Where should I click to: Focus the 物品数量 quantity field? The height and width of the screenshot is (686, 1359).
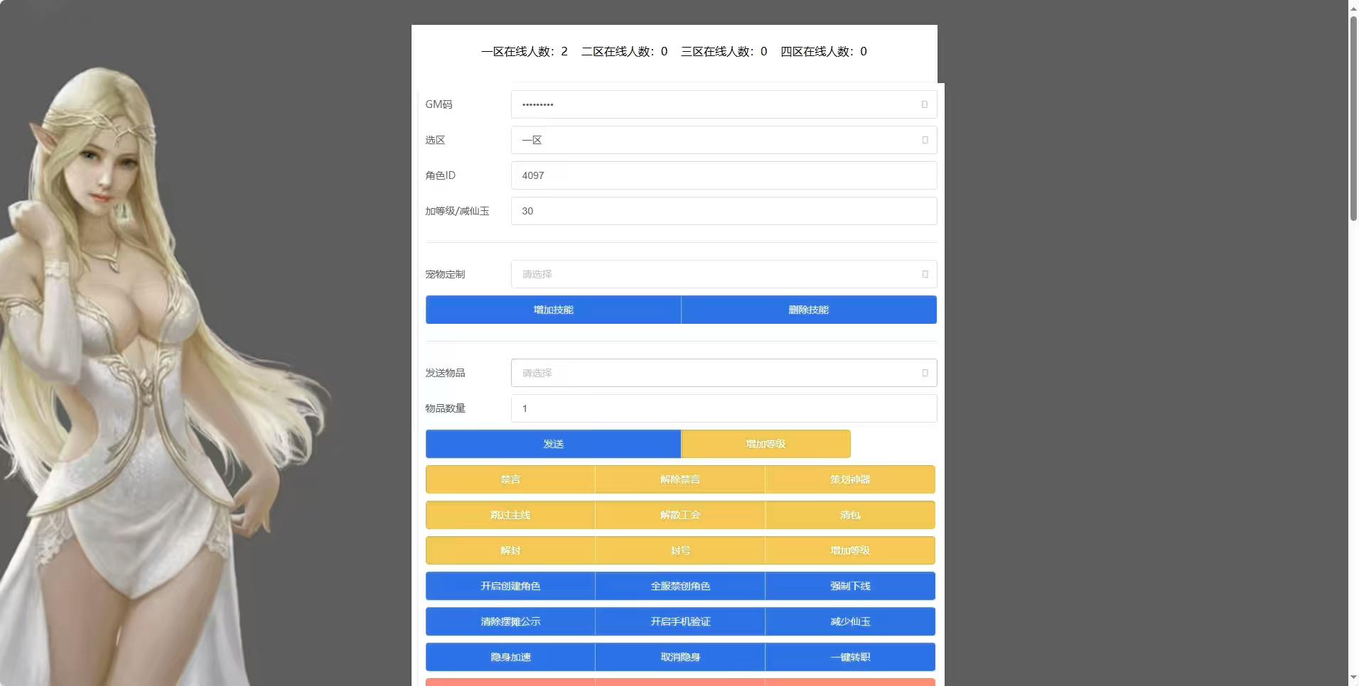724,408
